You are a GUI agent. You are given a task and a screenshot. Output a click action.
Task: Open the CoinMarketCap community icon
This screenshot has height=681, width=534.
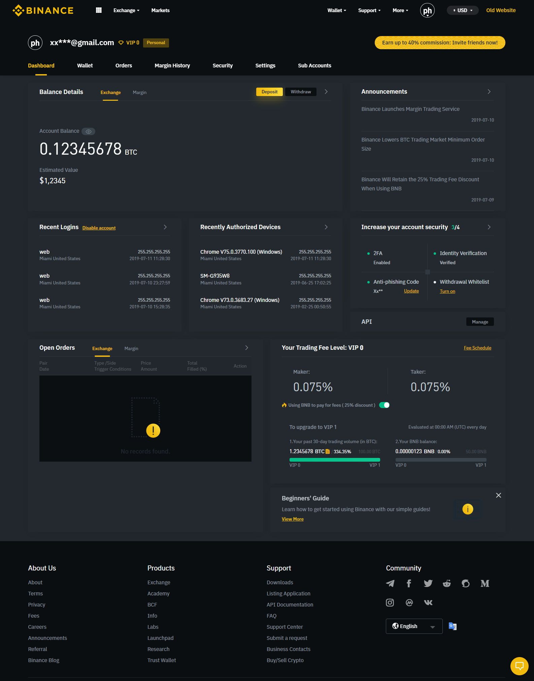click(409, 602)
